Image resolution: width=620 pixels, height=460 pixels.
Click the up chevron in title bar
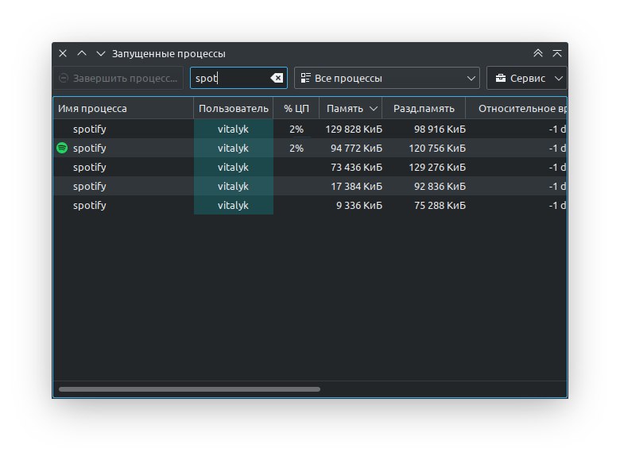pos(82,53)
